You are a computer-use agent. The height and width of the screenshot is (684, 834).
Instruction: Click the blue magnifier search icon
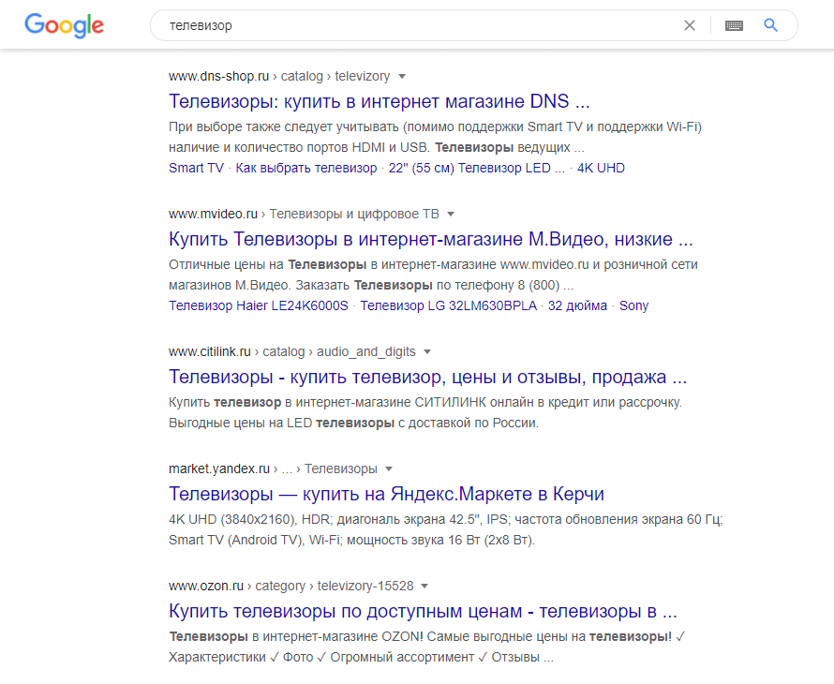(771, 25)
